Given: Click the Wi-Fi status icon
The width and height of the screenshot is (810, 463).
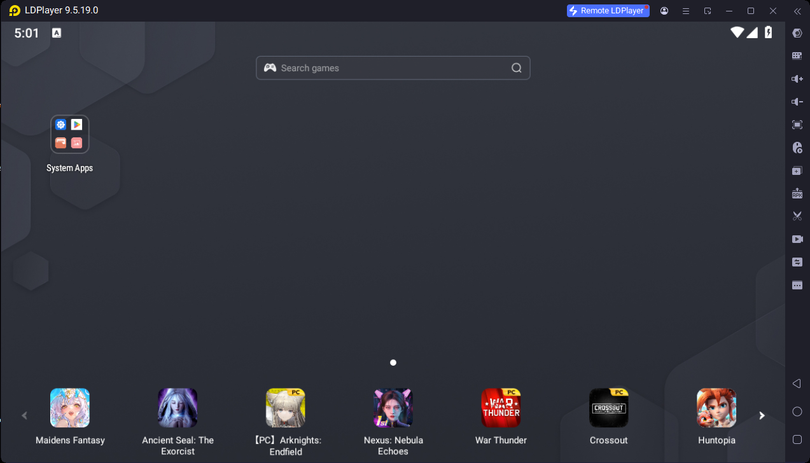Looking at the screenshot, I should (x=737, y=32).
